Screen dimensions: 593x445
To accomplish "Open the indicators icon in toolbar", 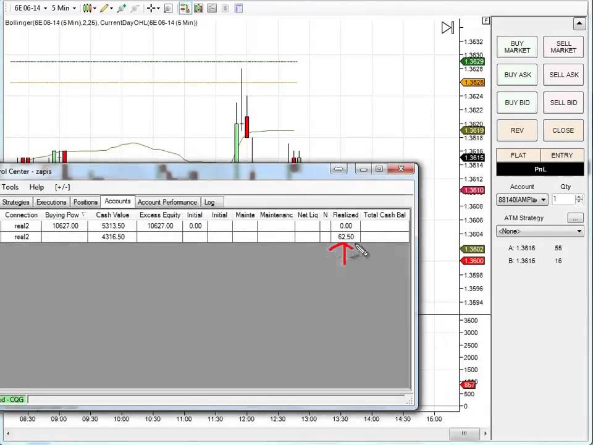I will pyautogui.click(x=198, y=8).
